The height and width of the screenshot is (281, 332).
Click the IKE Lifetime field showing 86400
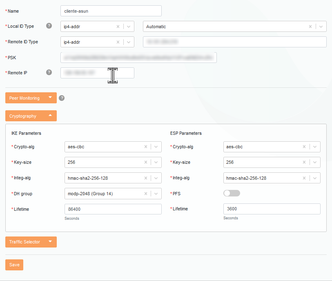[113, 209]
